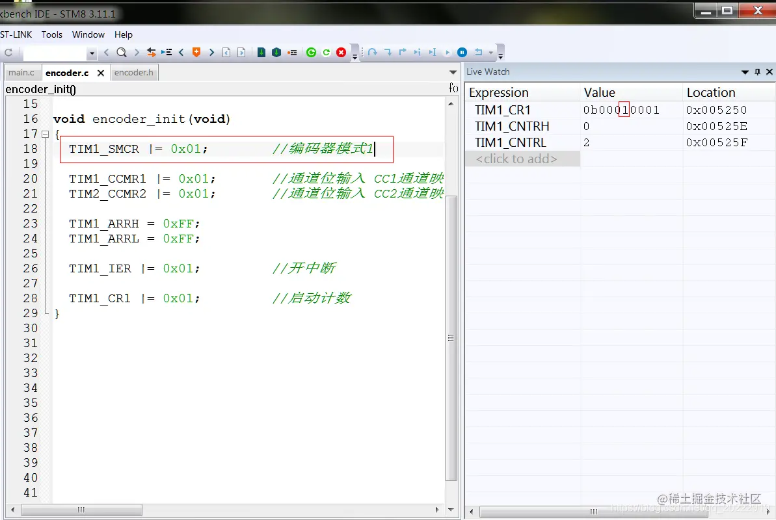776x520 pixels.
Task: Open the ST-LINK menu
Action: [x=16, y=34]
